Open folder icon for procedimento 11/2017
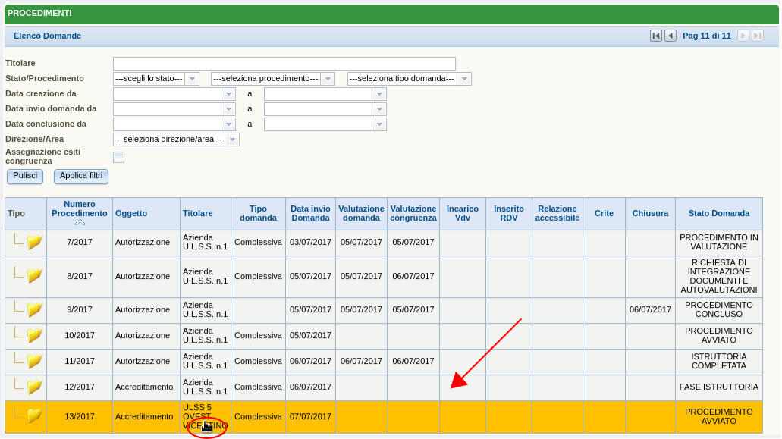Image resolution: width=782 pixels, height=439 pixels. tap(34, 361)
